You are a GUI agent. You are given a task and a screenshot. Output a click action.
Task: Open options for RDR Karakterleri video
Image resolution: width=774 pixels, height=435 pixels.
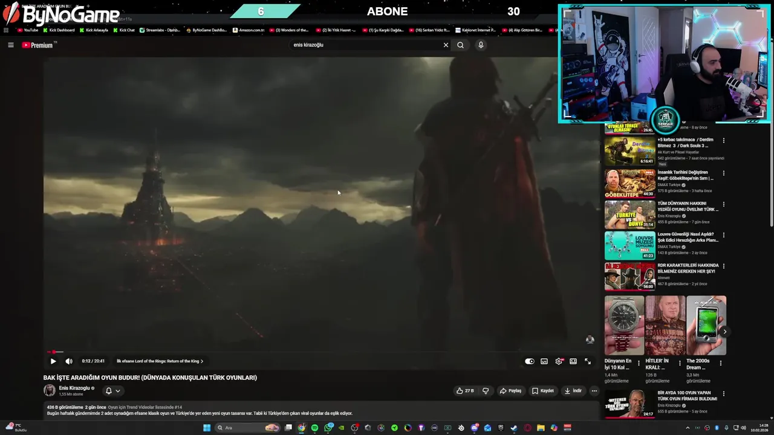(724, 266)
